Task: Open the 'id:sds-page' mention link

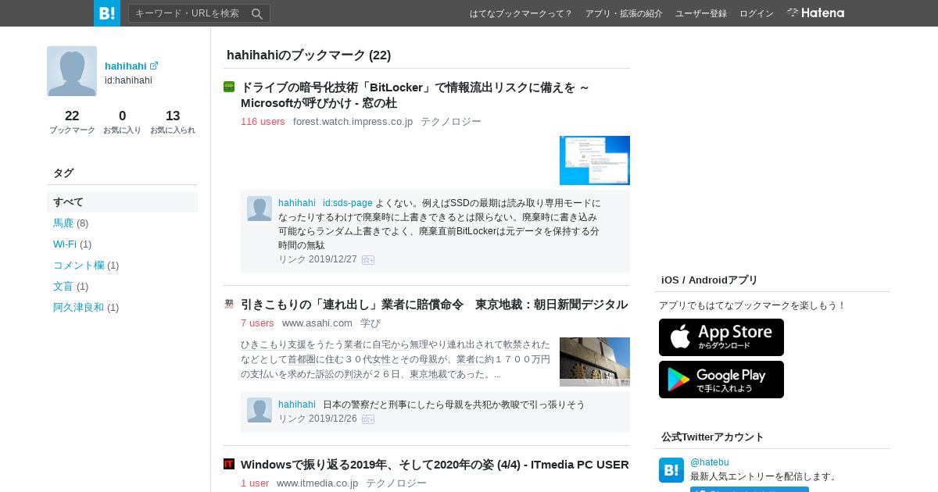Action: tap(348, 202)
